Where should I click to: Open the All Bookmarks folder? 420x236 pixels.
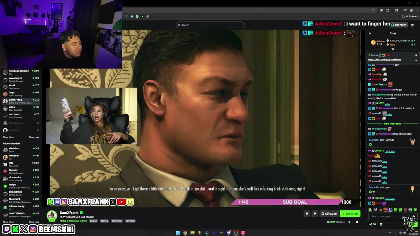click(x=410, y=16)
